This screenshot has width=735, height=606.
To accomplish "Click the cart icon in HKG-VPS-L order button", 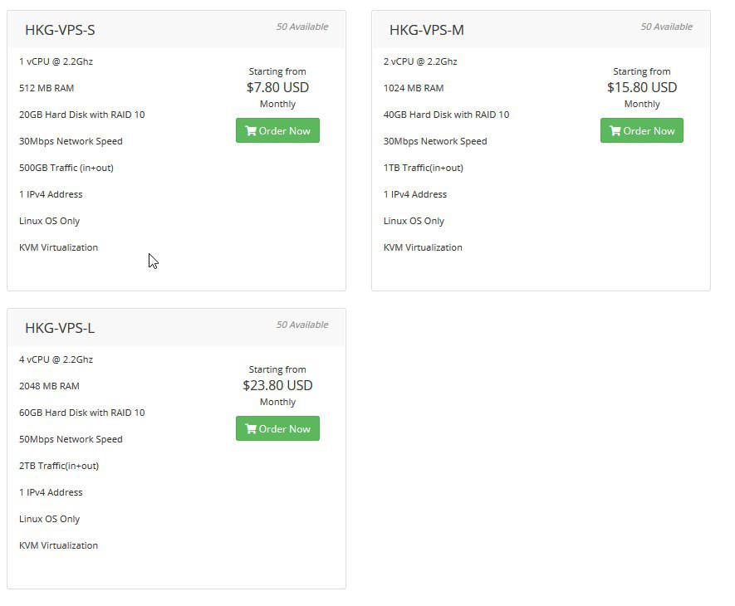I will [251, 429].
